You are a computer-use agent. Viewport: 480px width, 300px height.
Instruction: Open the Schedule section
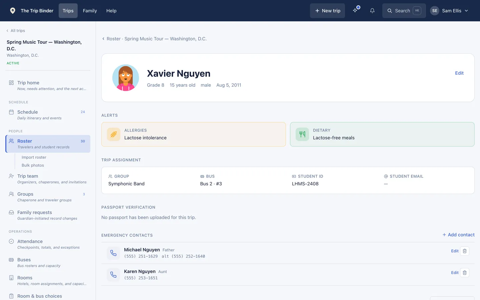(48, 115)
